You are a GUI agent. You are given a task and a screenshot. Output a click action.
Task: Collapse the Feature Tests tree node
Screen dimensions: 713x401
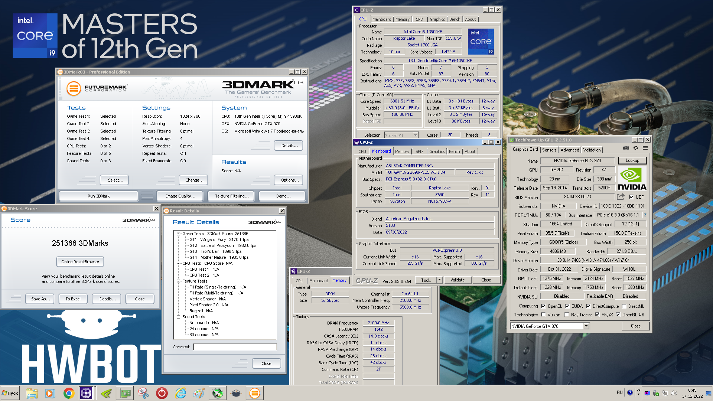[179, 281]
